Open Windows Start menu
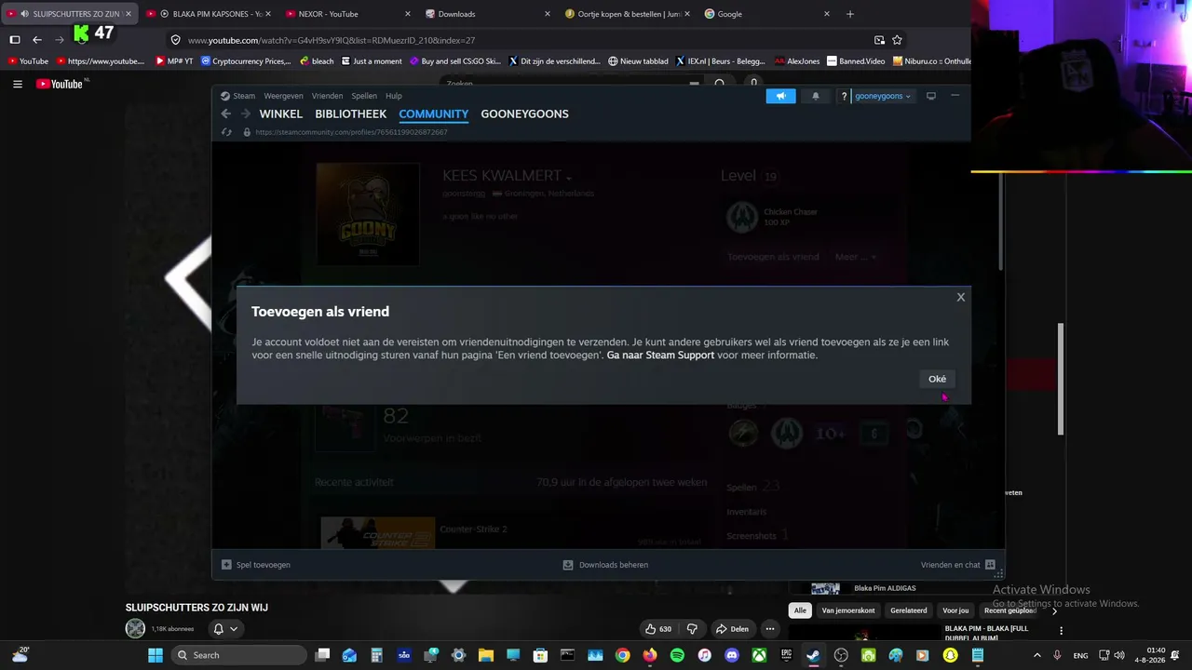This screenshot has width=1192, height=670. (155, 655)
